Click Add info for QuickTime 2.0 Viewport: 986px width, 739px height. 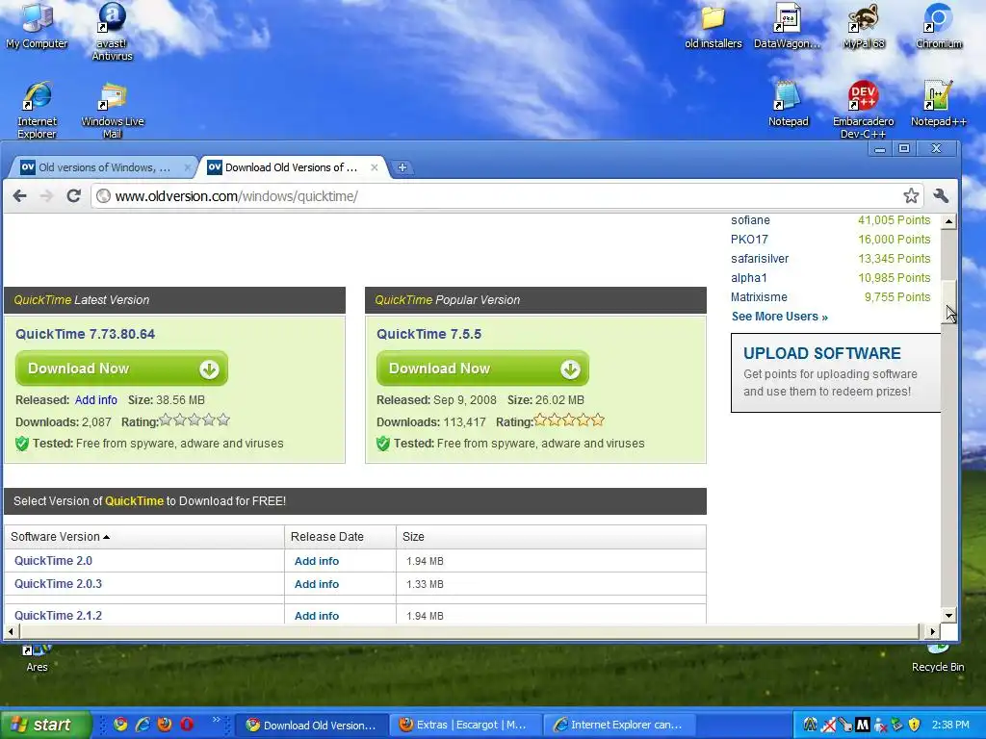[316, 561]
